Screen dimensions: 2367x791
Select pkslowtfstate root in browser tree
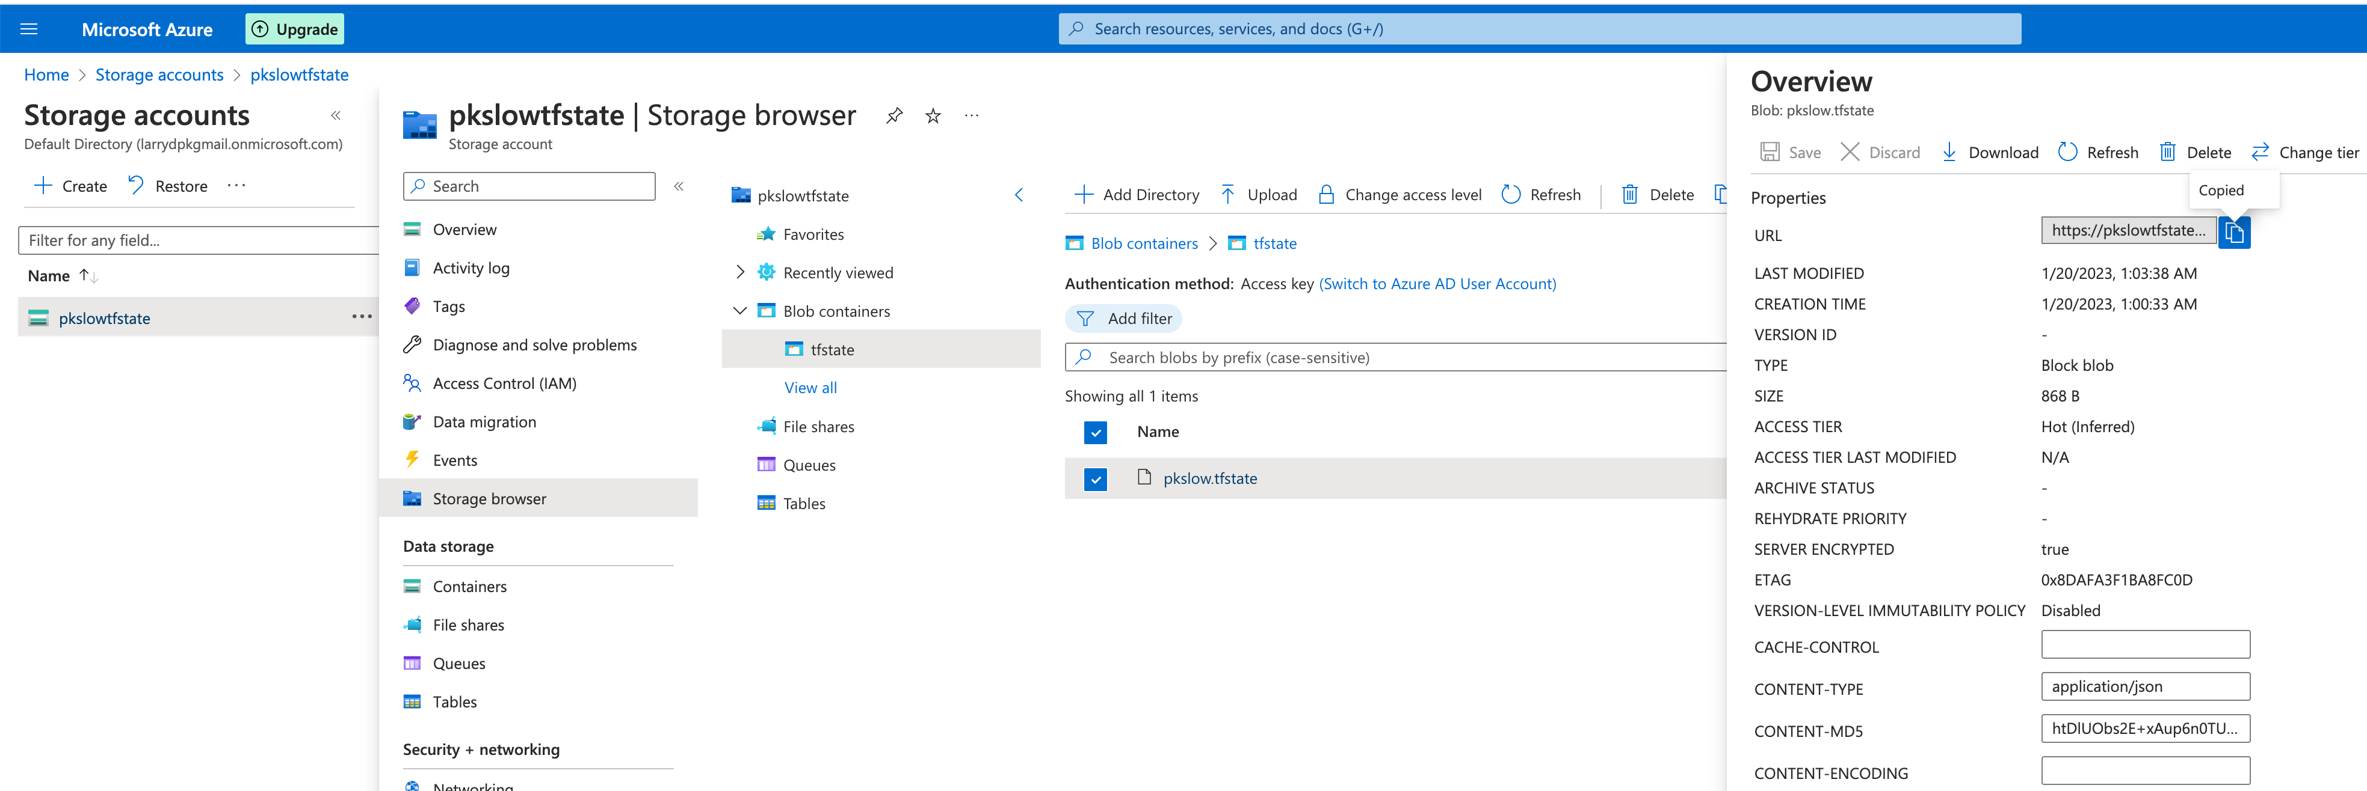[x=802, y=195]
